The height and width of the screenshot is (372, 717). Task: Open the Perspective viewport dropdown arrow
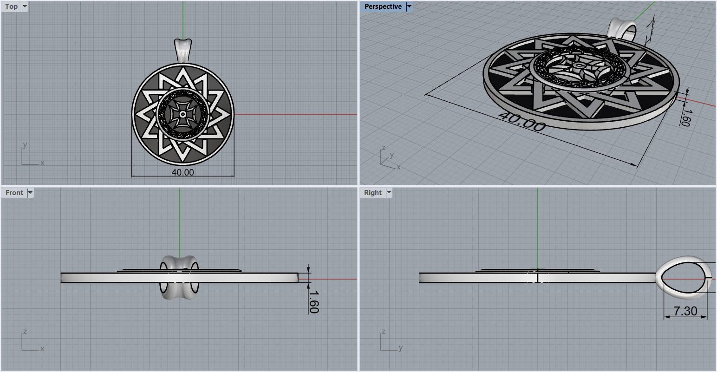(409, 7)
